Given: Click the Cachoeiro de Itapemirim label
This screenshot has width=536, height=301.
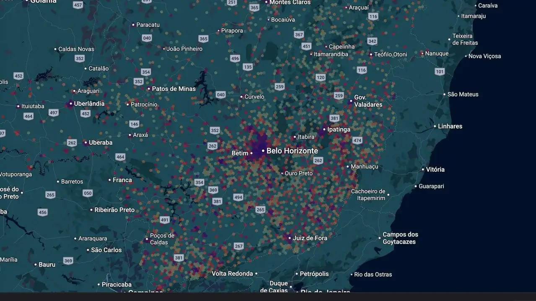Looking at the screenshot, I should [368, 195].
